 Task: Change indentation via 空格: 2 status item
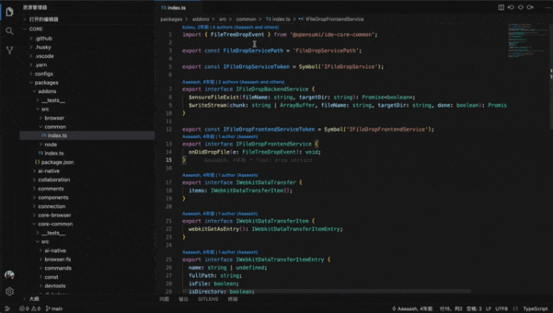point(474,309)
